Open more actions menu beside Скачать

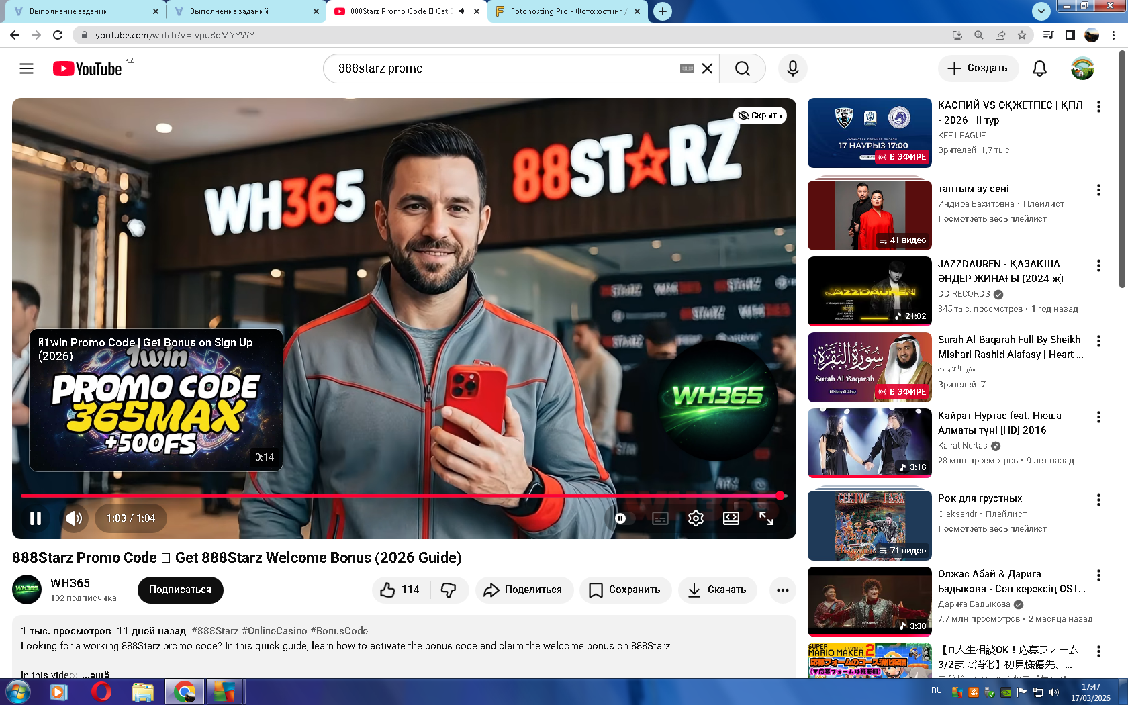(x=782, y=590)
